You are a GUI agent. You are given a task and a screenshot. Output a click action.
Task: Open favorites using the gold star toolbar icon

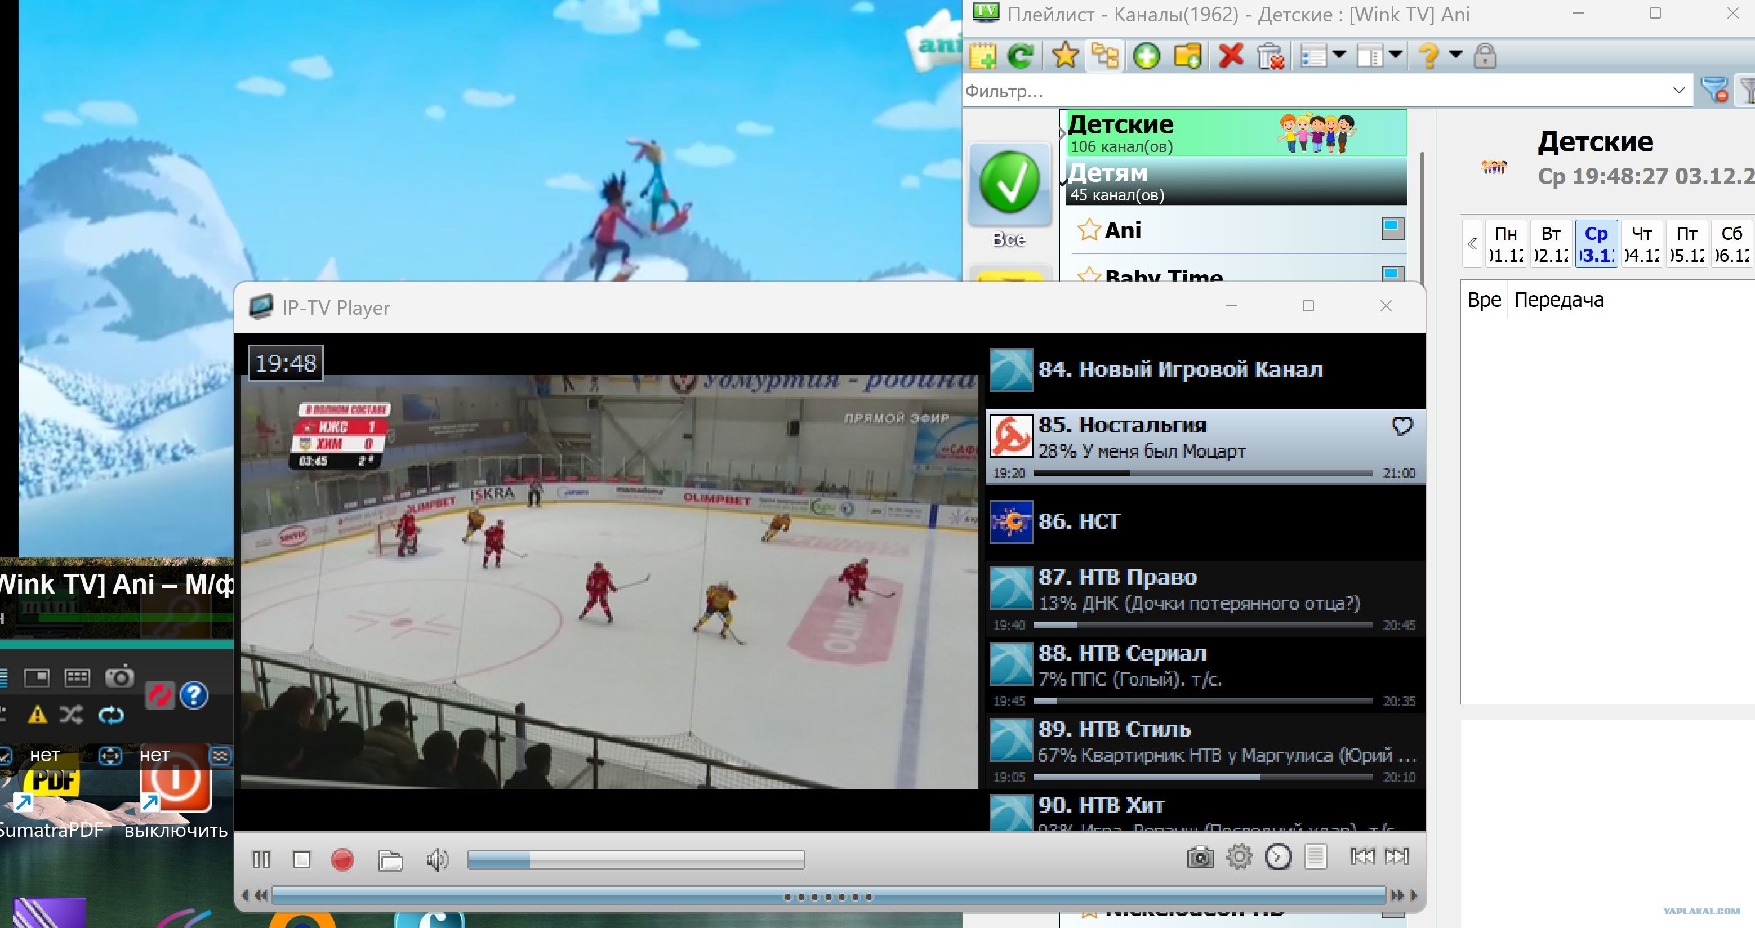(x=1065, y=56)
